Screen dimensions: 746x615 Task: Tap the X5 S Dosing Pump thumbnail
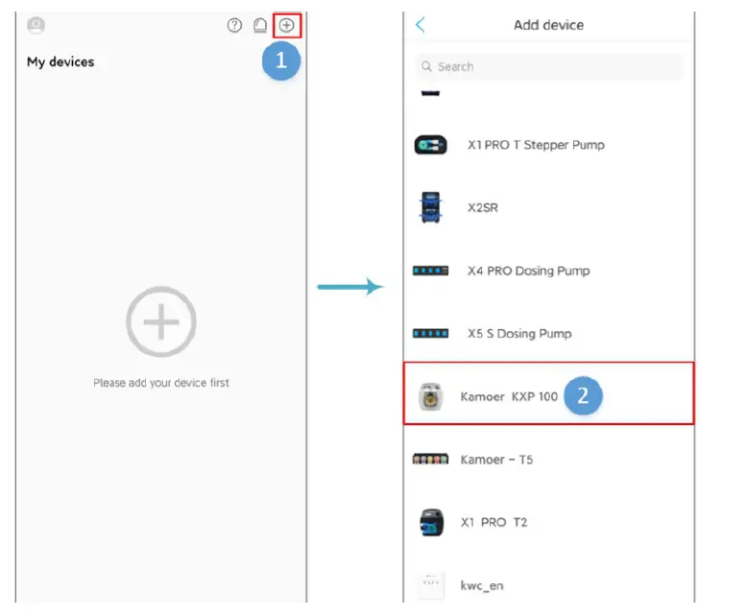click(430, 334)
